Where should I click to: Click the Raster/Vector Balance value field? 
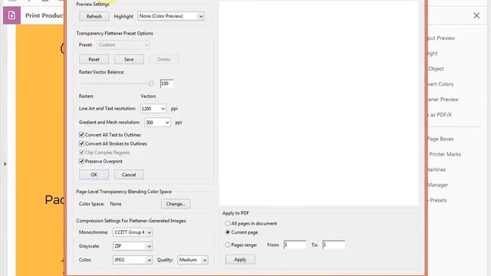[x=166, y=84]
